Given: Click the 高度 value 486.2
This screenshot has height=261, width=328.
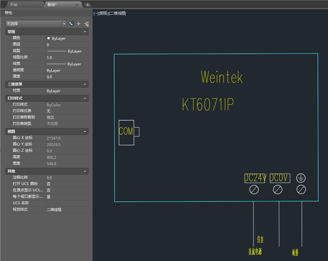Looking at the screenshot, I should [x=67, y=157].
